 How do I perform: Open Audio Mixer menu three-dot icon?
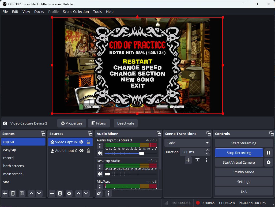[108, 193]
